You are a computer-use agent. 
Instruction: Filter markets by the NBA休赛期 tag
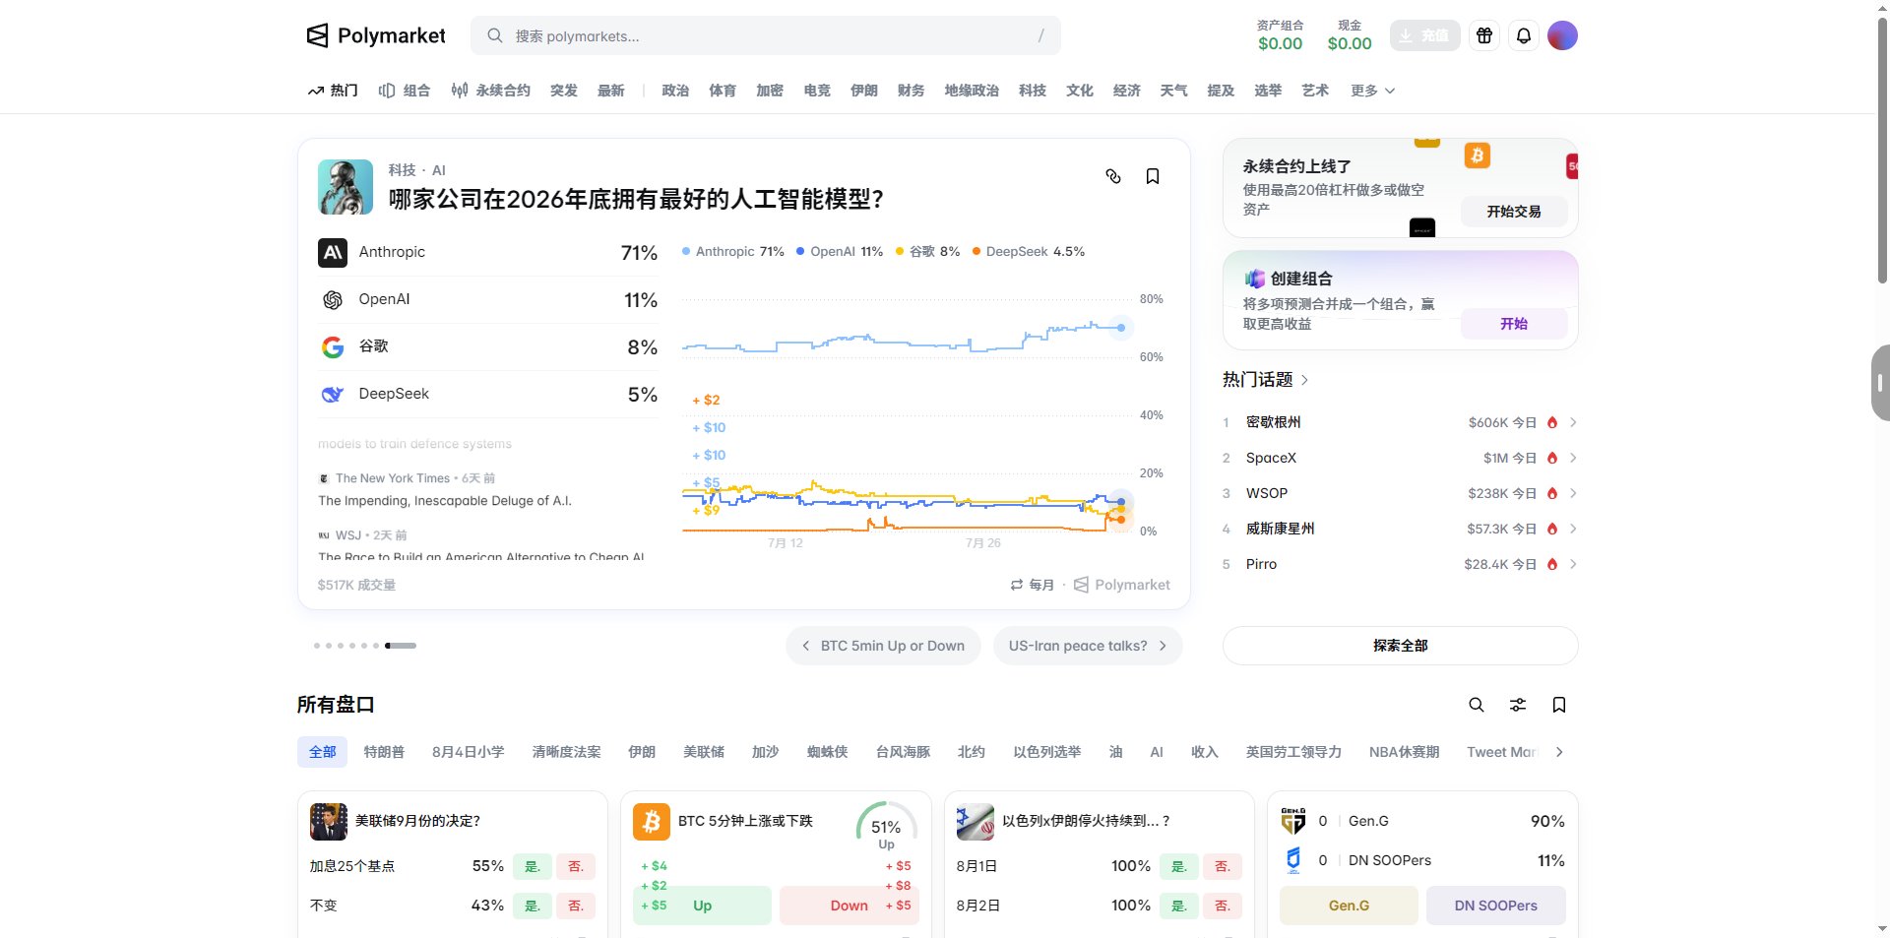tap(1404, 752)
